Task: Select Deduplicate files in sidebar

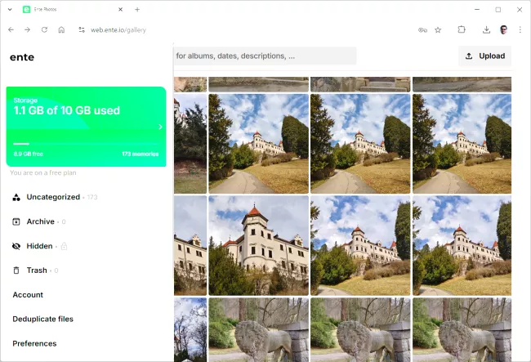Action: click(42, 319)
